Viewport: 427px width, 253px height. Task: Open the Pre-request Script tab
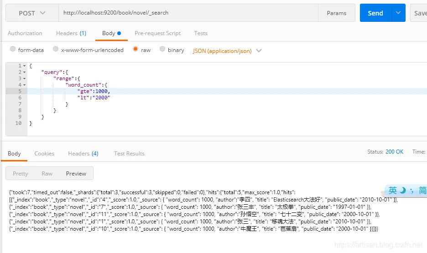157,33
